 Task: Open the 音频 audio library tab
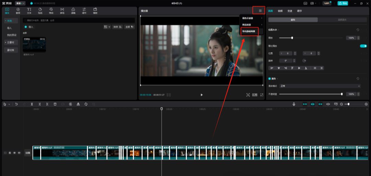point(18,11)
